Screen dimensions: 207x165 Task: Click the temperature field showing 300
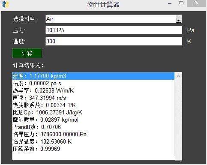[114, 41]
